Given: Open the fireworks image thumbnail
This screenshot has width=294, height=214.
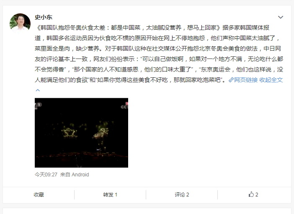Looking at the screenshot, I should (81, 132).
